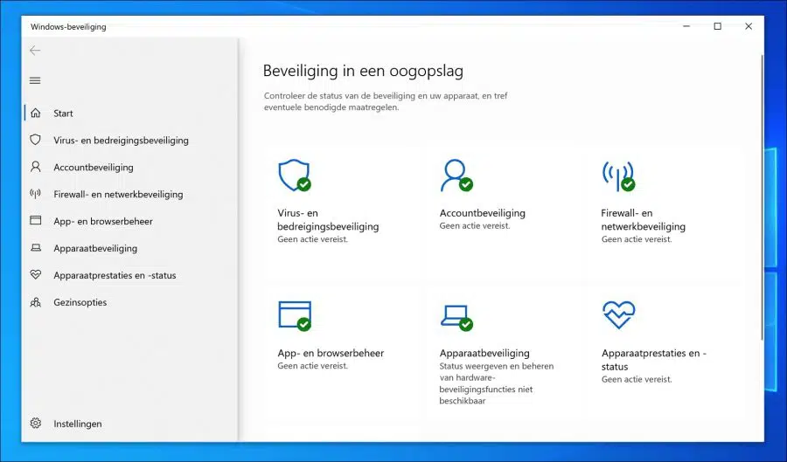Click the Start home icon in sidebar

[36, 113]
